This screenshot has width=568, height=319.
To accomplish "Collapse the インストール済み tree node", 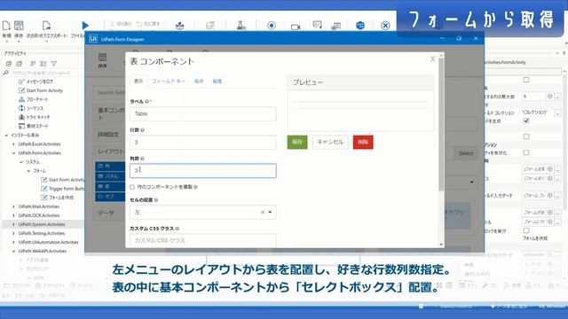I will point(6,136).
